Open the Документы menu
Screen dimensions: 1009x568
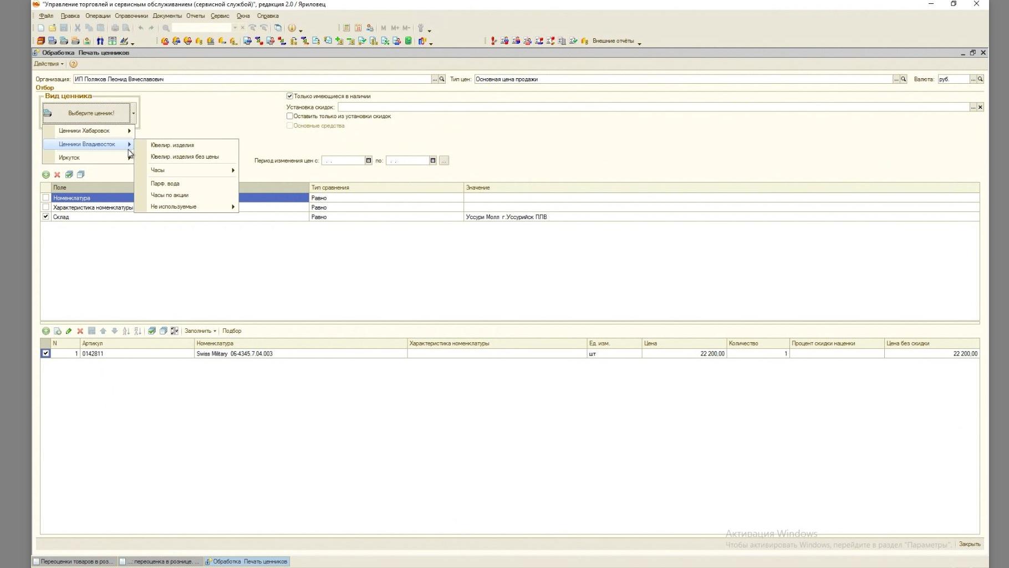click(167, 16)
